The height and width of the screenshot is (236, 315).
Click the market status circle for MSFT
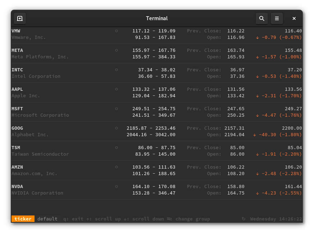pos(117,108)
